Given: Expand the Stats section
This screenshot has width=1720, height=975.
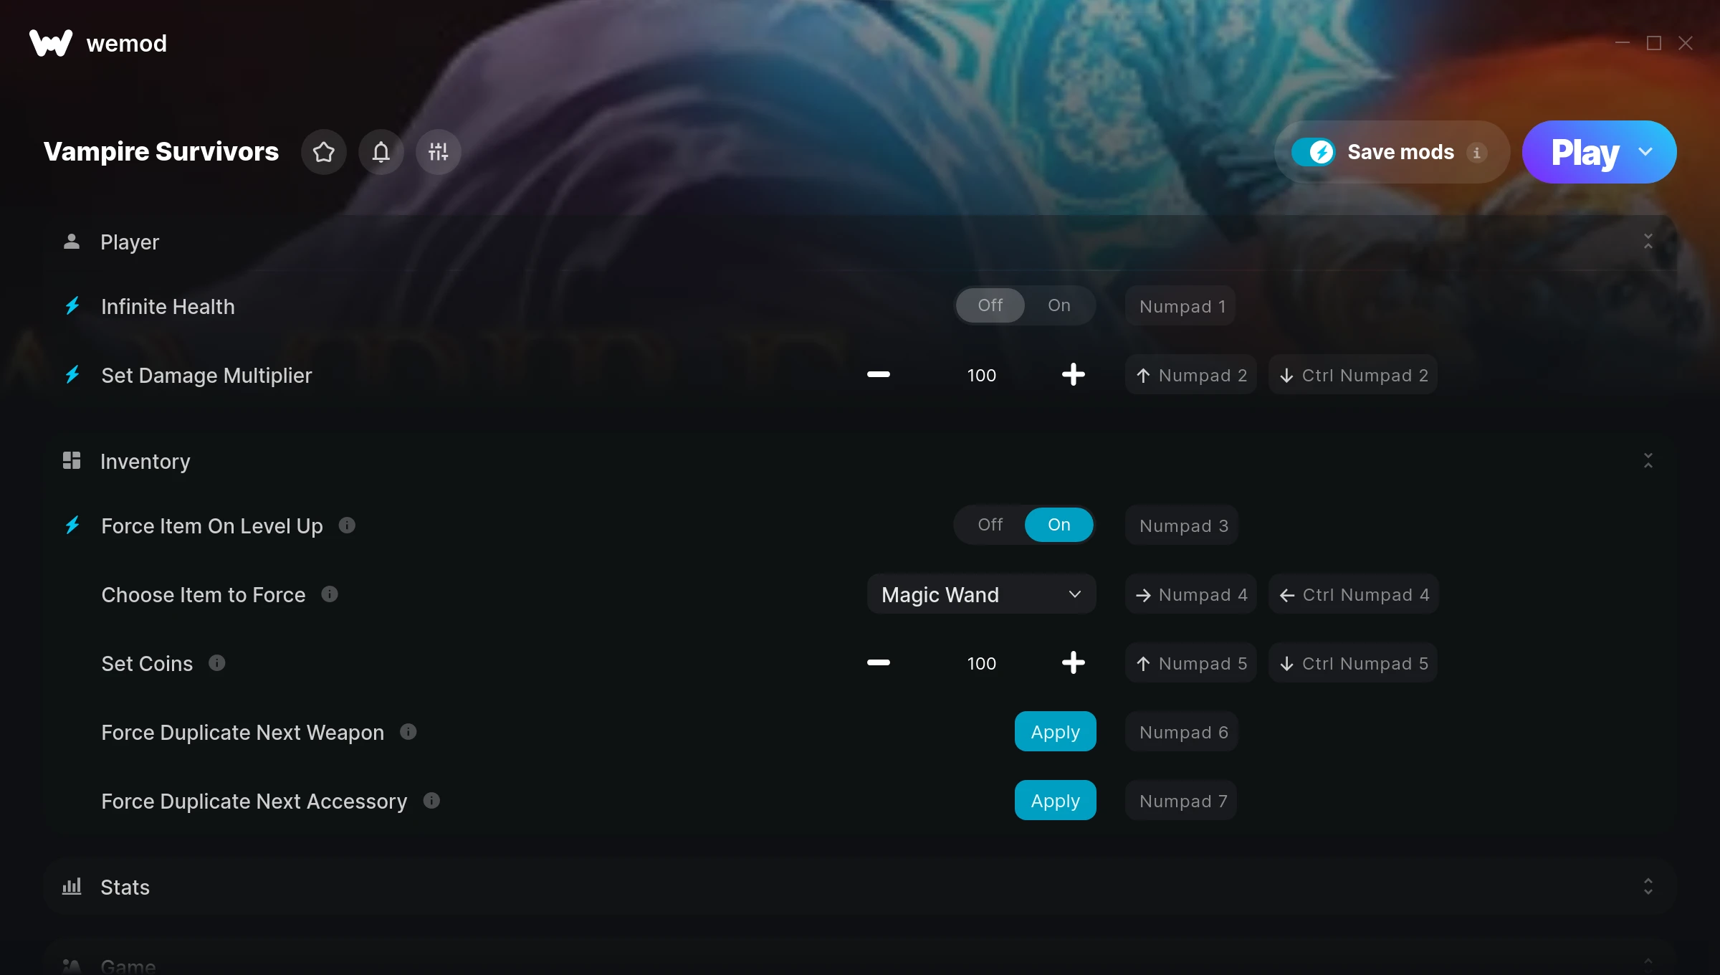Looking at the screenshot, I should (x=1648, y=887).
